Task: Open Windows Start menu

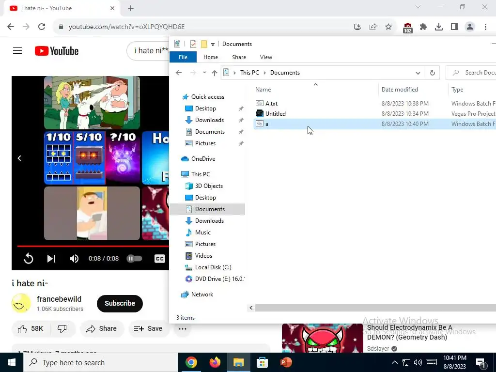Action: coord(12,362)
